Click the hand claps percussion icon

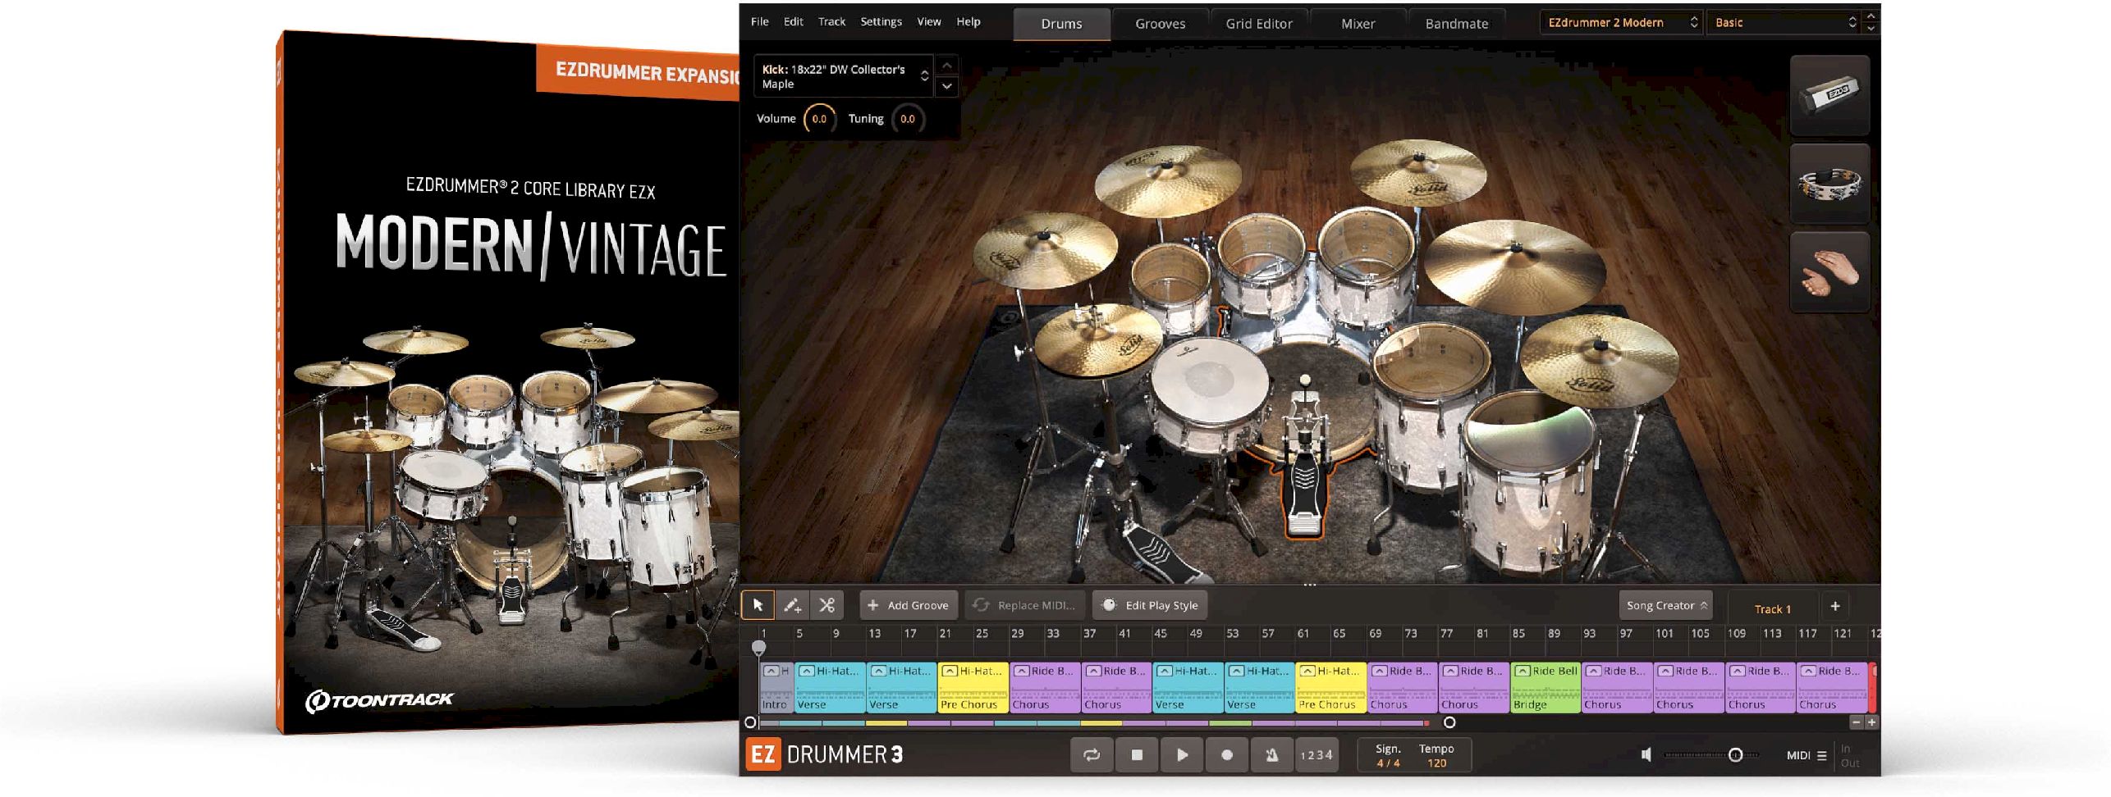[1829, 271]
